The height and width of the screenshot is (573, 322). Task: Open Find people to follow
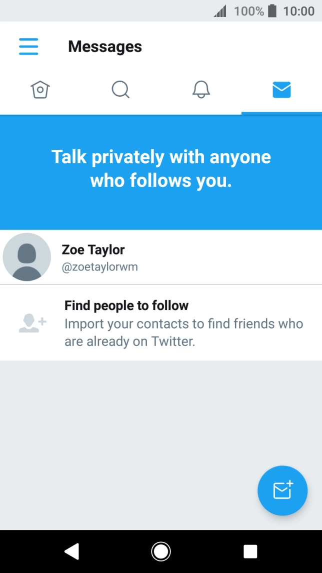point(126,306)
